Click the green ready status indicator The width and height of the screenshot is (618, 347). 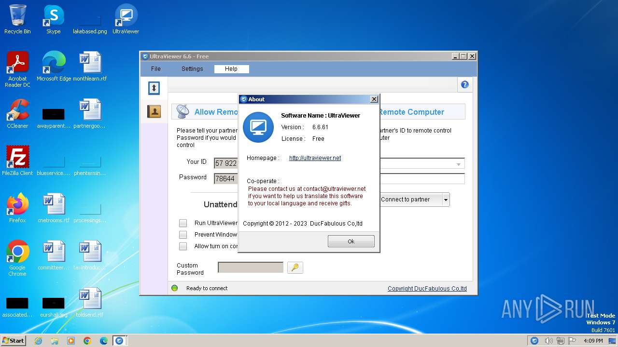[175, 288]
